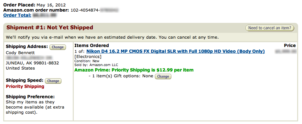Click the red Priority Shipping text
This screenshot has width=302, height=124.
click(25, 86)
